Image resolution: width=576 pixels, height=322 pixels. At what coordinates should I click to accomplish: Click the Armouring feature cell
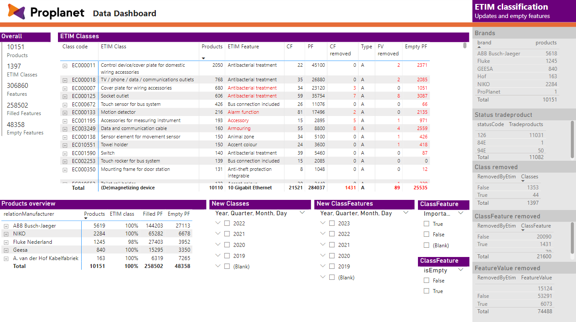[239, 129]
